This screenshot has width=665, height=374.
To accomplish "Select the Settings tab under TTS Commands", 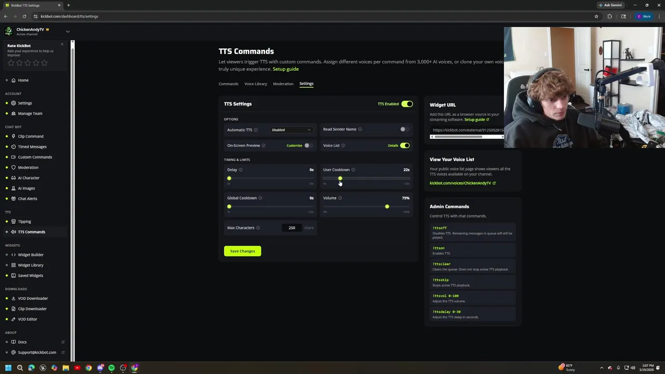I will tap(307, 84).
